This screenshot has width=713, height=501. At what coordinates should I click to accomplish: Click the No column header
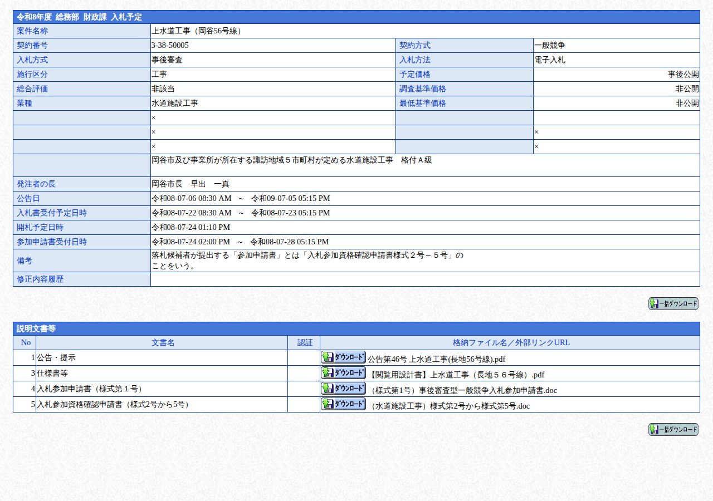(26, 343)
